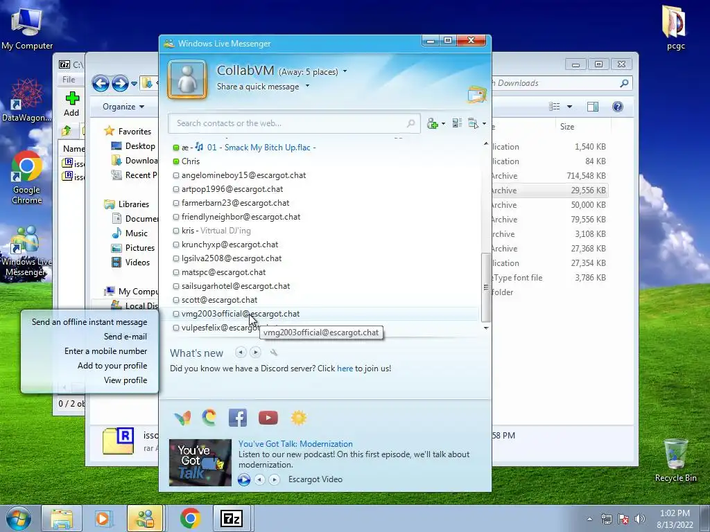Click the here link to join Discord
710x532 pixels.
(x=345, y=369)
